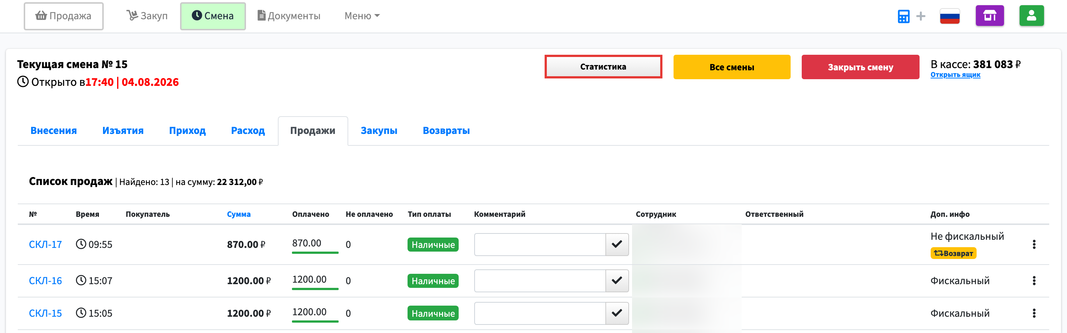Open the calculator icon in header
The image size is (1067, 333).
tap(903, 17)
